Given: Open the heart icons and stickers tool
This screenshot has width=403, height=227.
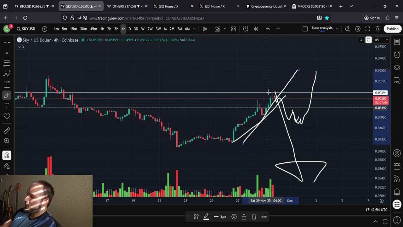Looking at the screenshot, I should click(x=7, y=116).
